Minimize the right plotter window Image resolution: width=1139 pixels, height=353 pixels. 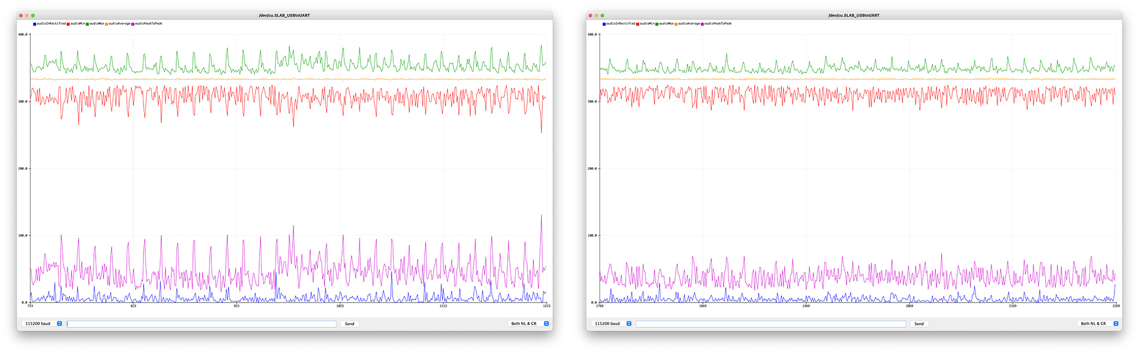[x=596, y=16]
